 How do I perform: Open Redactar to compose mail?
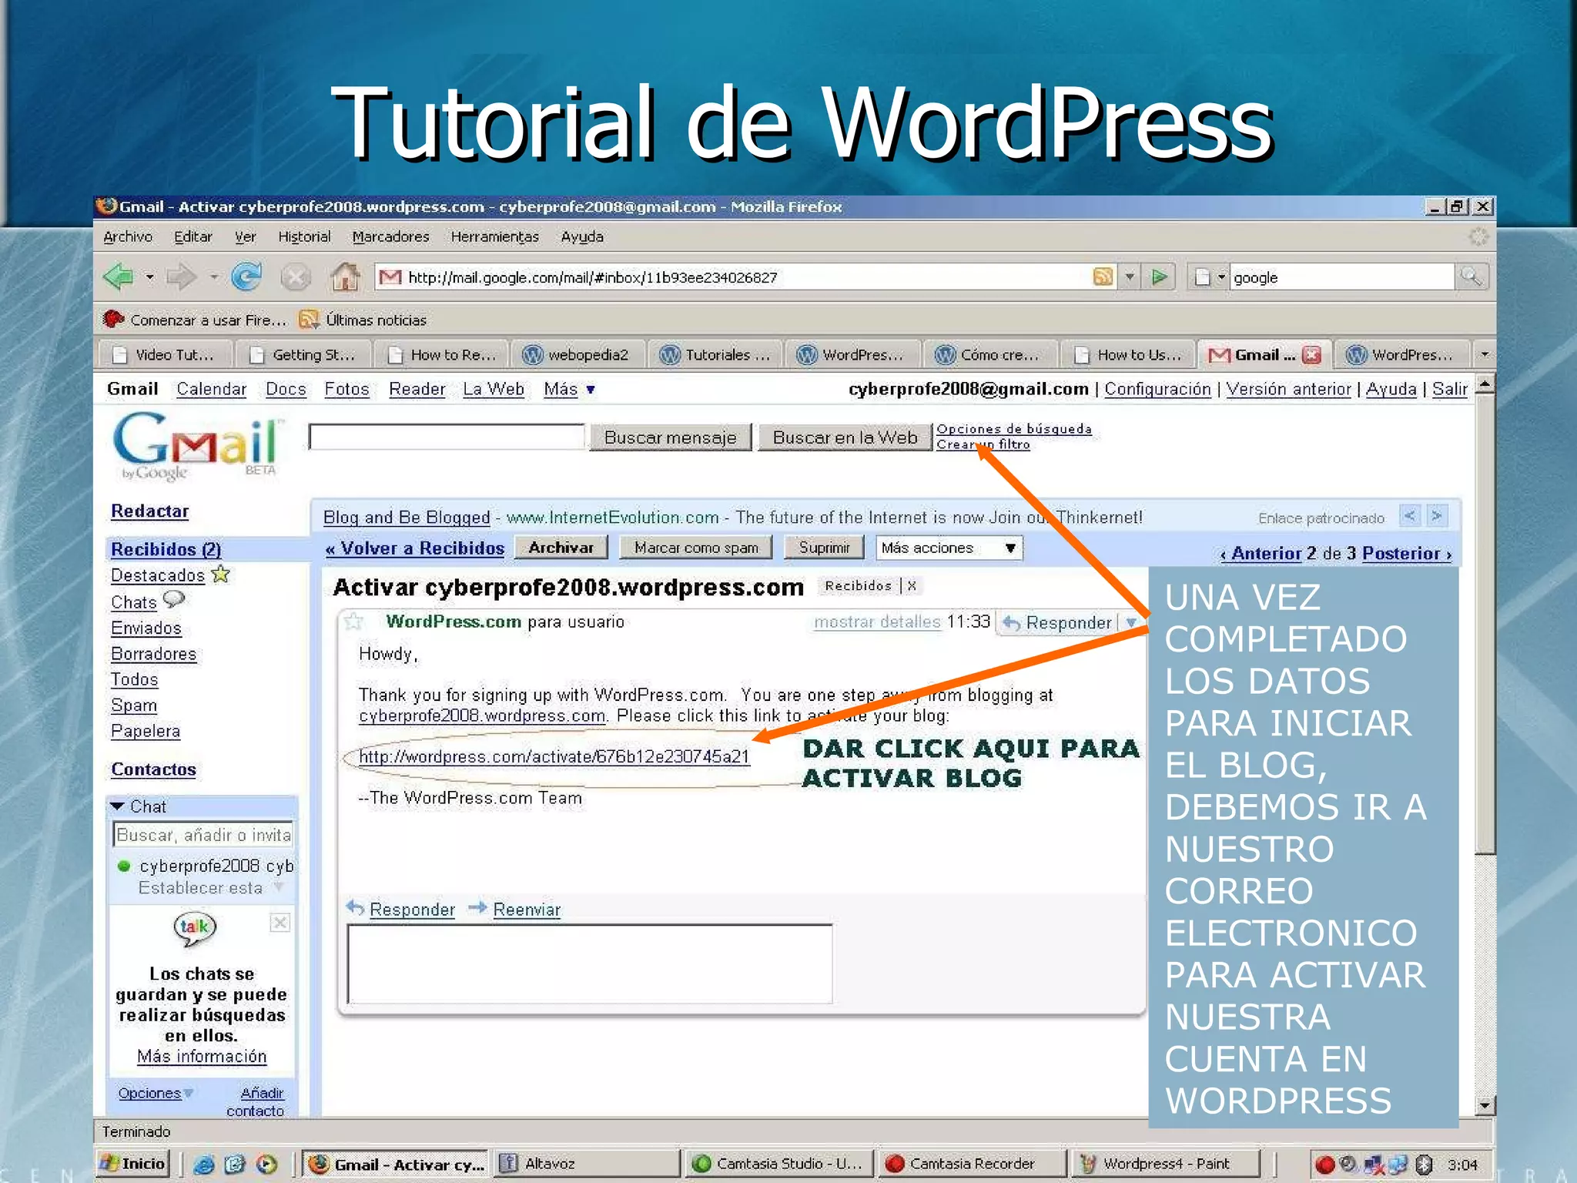[x=150, y=511]
